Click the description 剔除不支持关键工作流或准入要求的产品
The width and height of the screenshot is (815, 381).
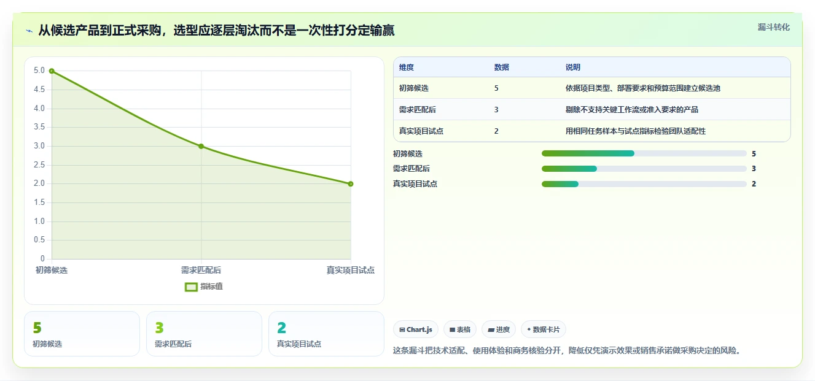point(632,110)
